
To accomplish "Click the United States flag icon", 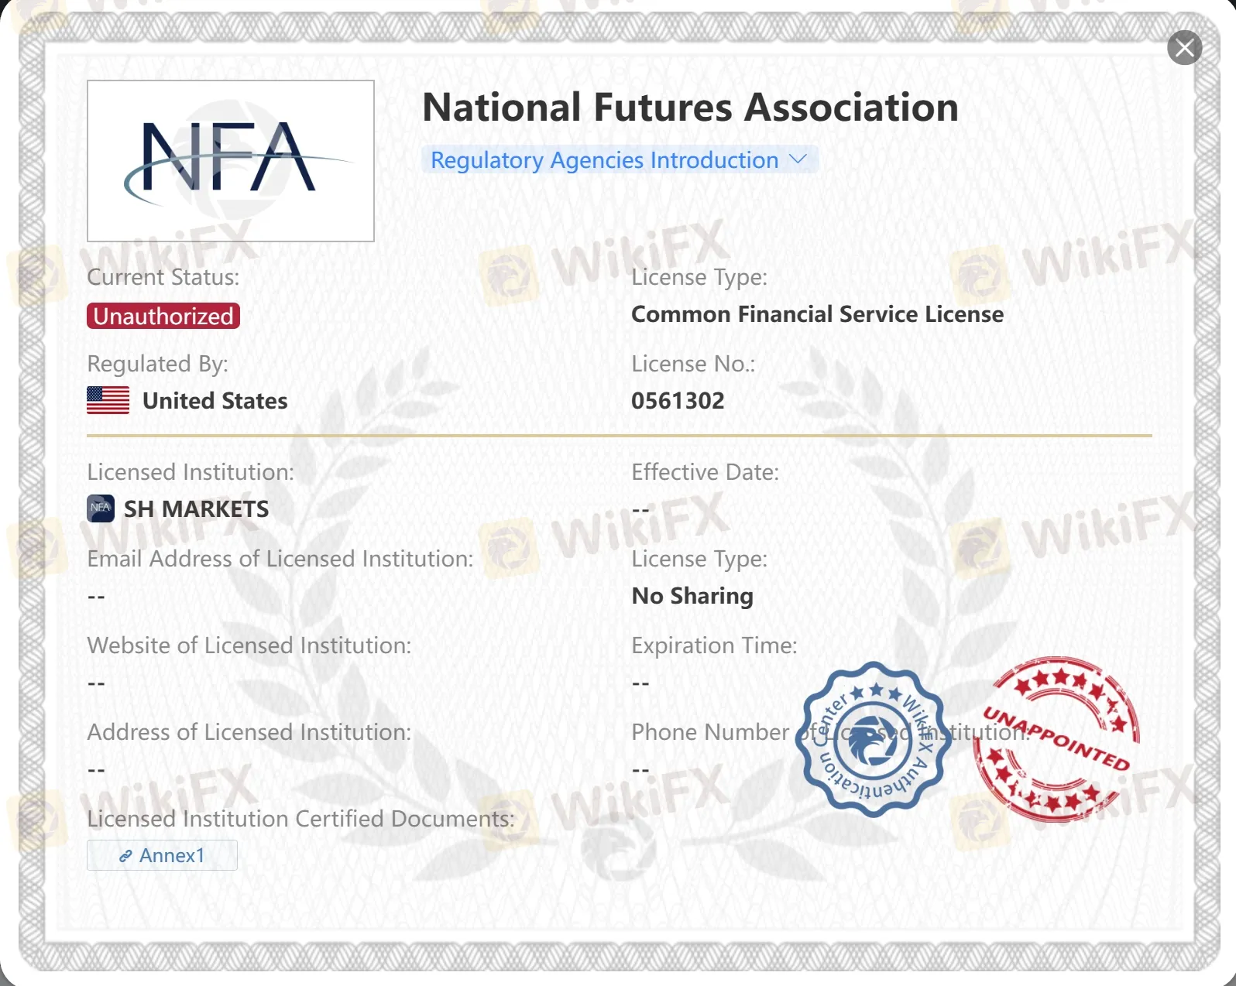I will (x=108, y=400).
